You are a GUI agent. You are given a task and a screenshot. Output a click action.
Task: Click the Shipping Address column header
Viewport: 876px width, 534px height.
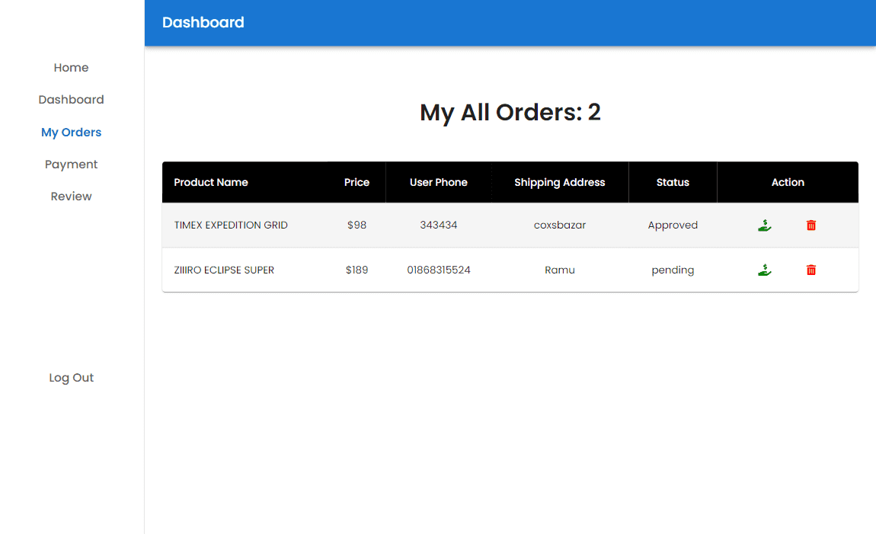click(x=559, y=182)
